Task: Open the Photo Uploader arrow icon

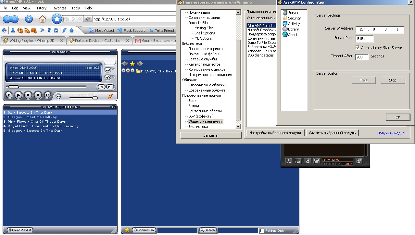Action: point(71,31)
